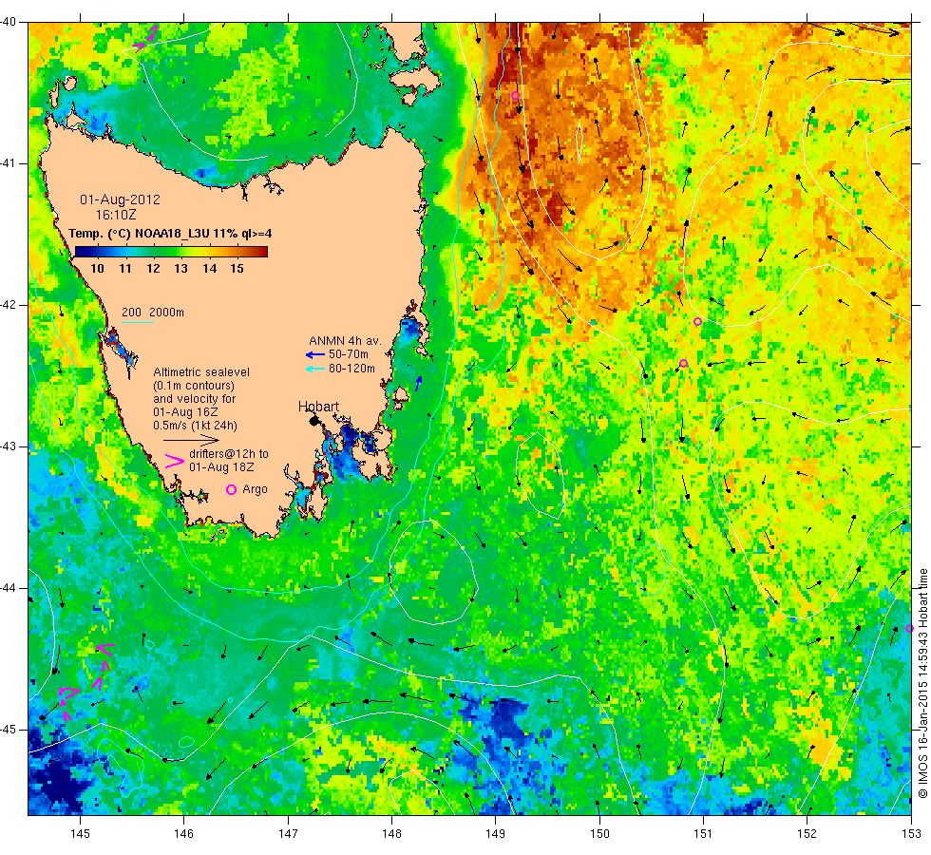The height and width of the screenshot is (855, 931).
Task: Click the cyan contour line legend sample
Action: (x=137, y=322)
